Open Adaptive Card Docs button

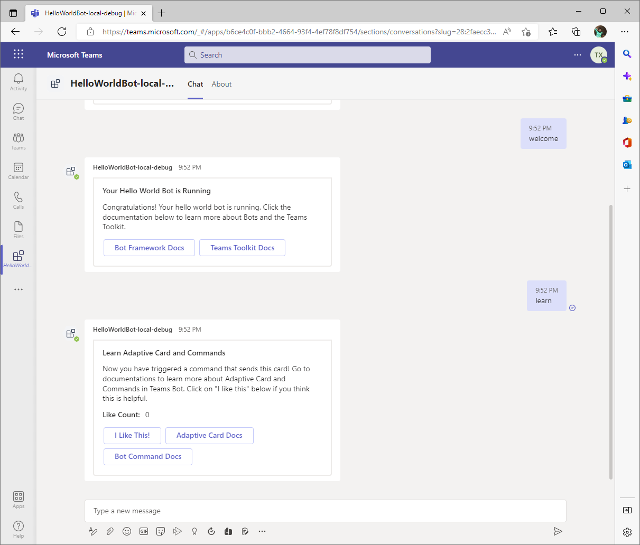209,436
